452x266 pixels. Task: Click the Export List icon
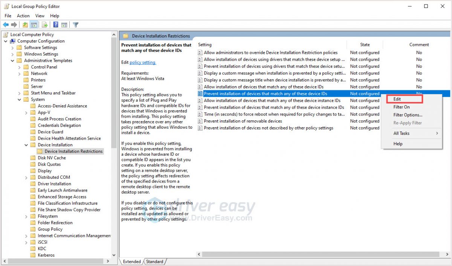click(x=45, y=24)
